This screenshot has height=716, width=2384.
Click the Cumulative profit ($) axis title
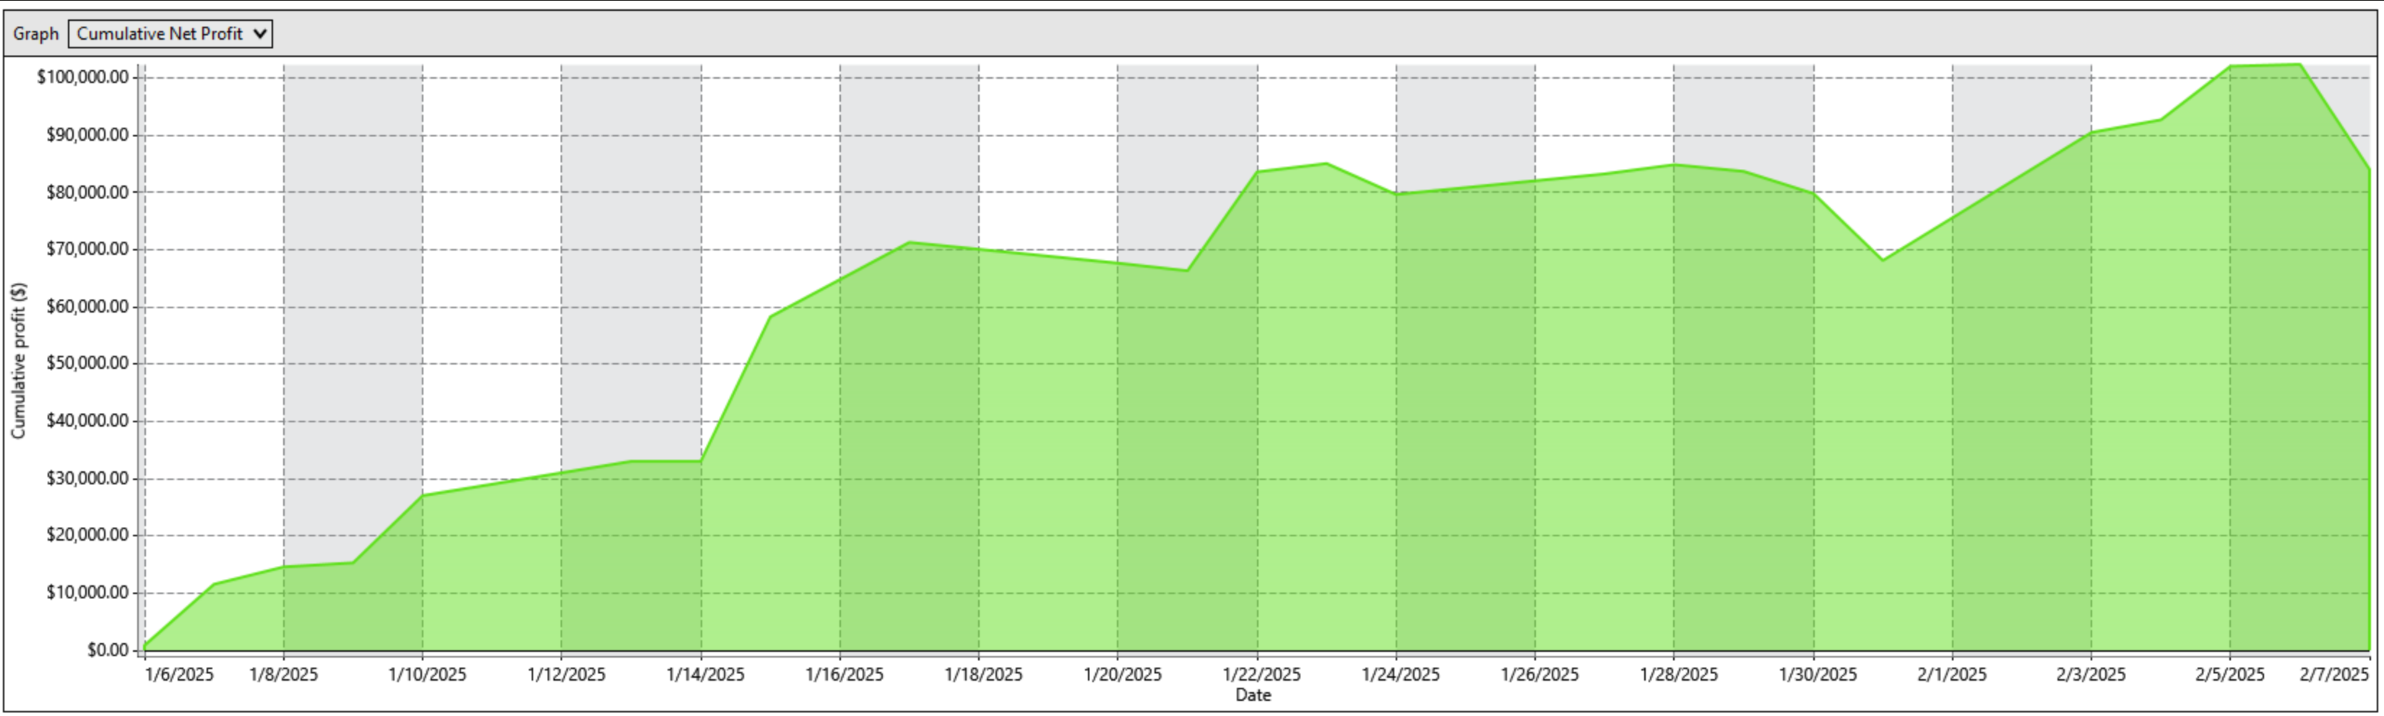click(19, 361)
